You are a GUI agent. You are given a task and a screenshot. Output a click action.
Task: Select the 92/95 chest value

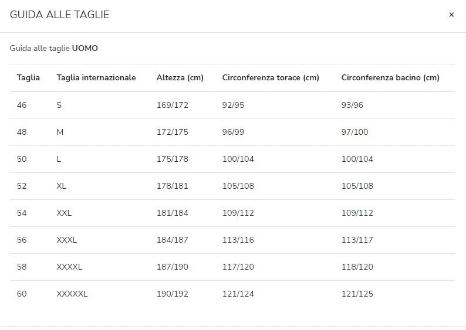click(x=233, y=105)
